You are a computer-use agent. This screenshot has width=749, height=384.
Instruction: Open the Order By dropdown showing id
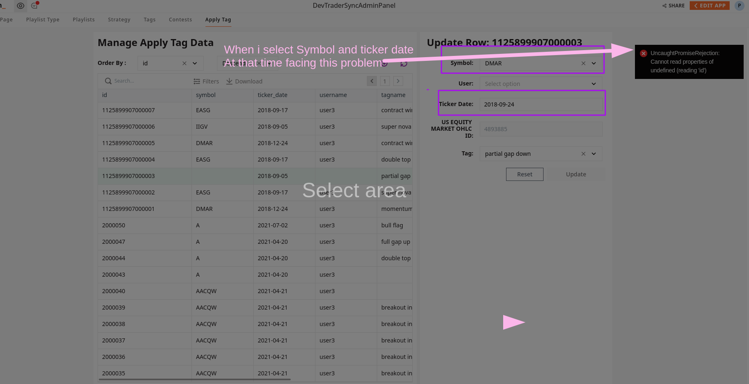coord(194,63)
